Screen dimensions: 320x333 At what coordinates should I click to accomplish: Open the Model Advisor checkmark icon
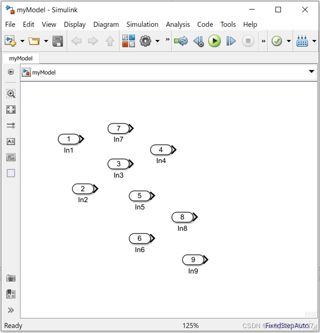pos(277,41)
